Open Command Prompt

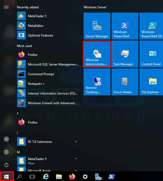[47, 74]
